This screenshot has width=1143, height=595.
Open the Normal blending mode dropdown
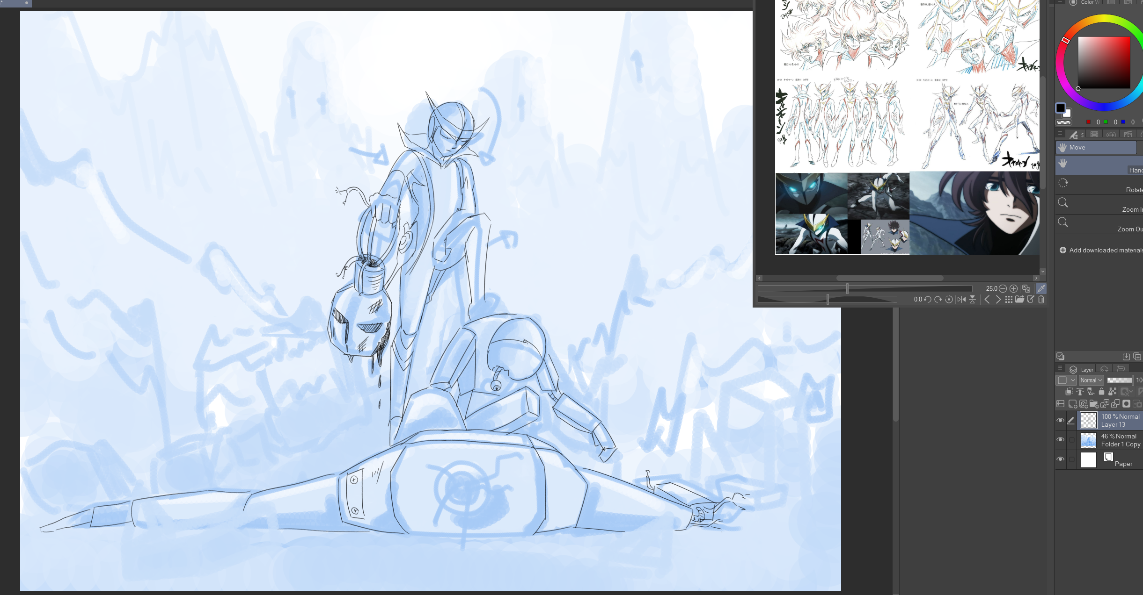click(1091, 380)
